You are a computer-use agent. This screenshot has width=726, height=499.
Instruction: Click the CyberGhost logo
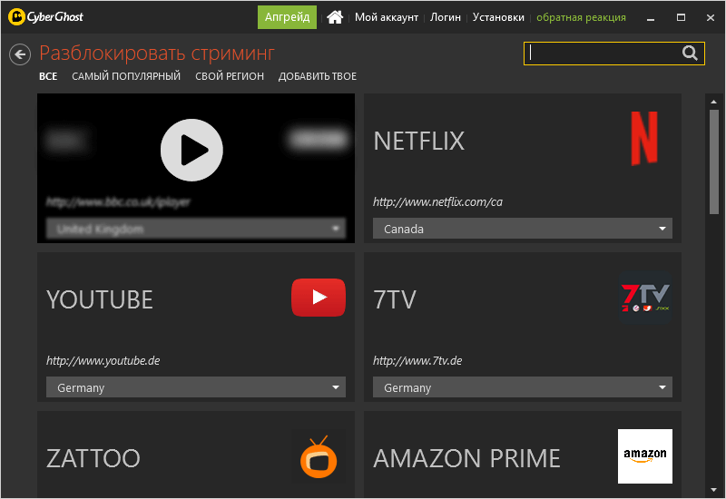coord(45,17)
